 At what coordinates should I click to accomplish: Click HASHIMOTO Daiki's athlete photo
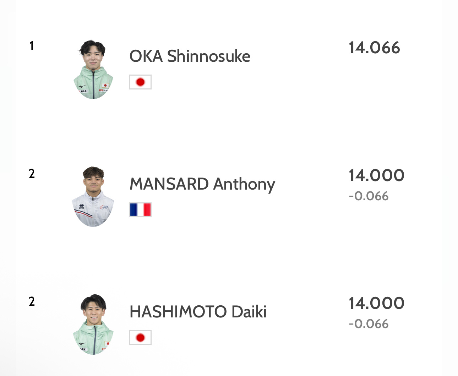(x=93, y=324)
